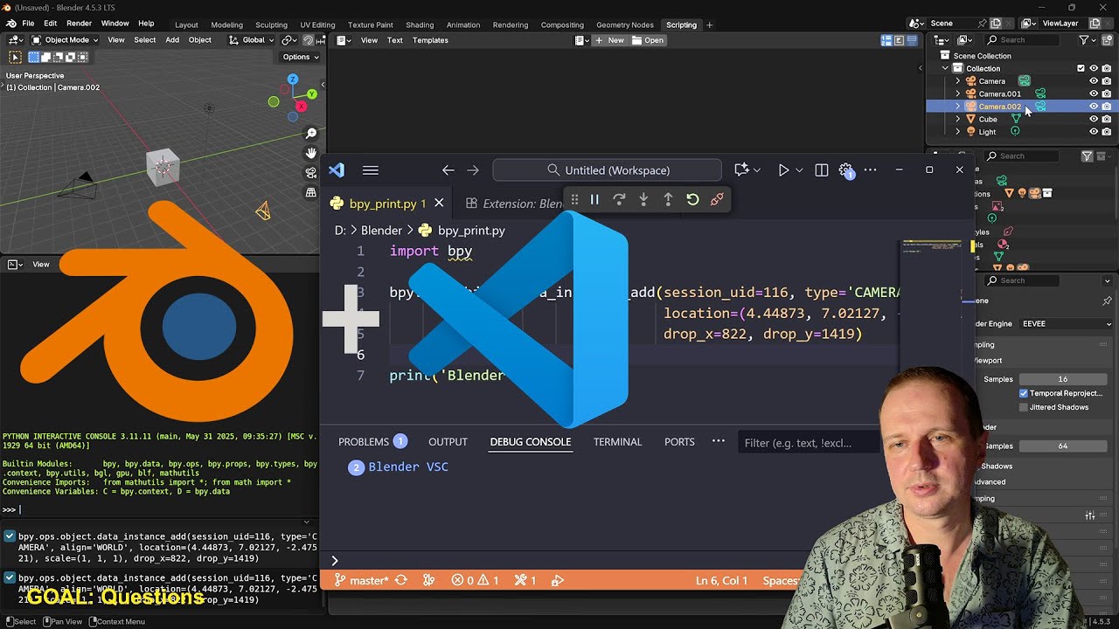Image resolution: width=1119 pixels, height=629 pixels.
Task: Open the VS Code Copilot chat icon
Action: [x=742, y=170]
